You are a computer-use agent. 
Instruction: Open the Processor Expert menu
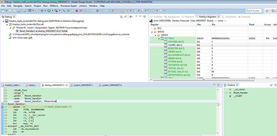(69, 6)
